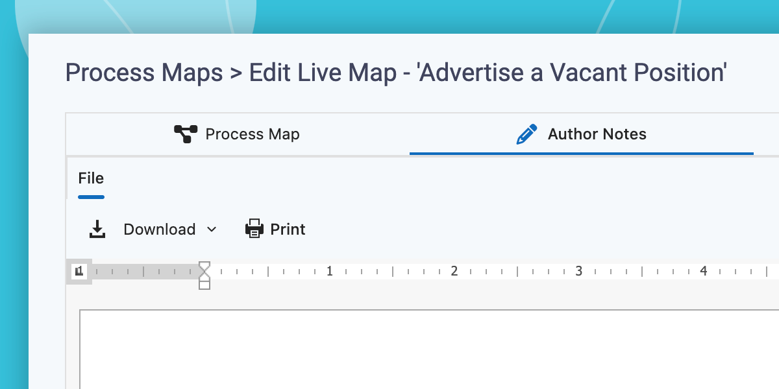Open the Author Notes tab
This screenshot has height=389, width=779.
pyautogui.click(x=581, y=134)
